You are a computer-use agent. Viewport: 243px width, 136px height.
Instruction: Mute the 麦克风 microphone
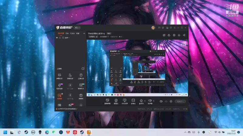(141, 102)
